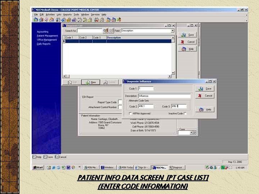This screenshot has width=259, height=194.
Task: Open the Excel quick launch icon in taskbar
Action: click(63, 168)
